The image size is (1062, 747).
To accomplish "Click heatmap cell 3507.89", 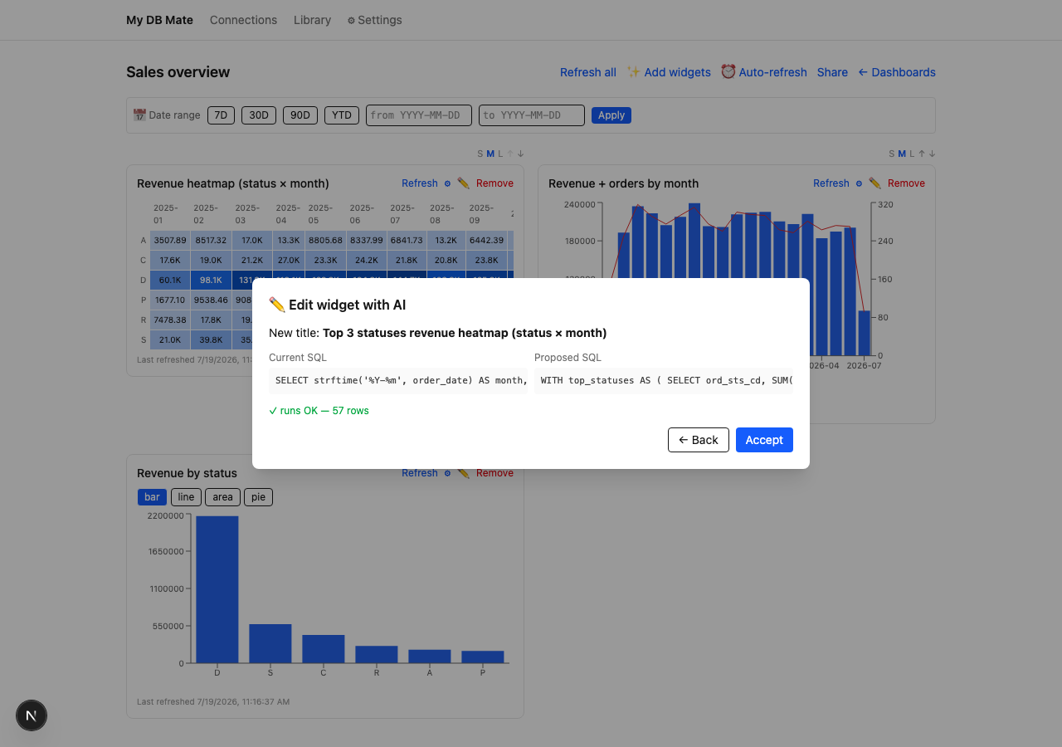I will (170, 241).
